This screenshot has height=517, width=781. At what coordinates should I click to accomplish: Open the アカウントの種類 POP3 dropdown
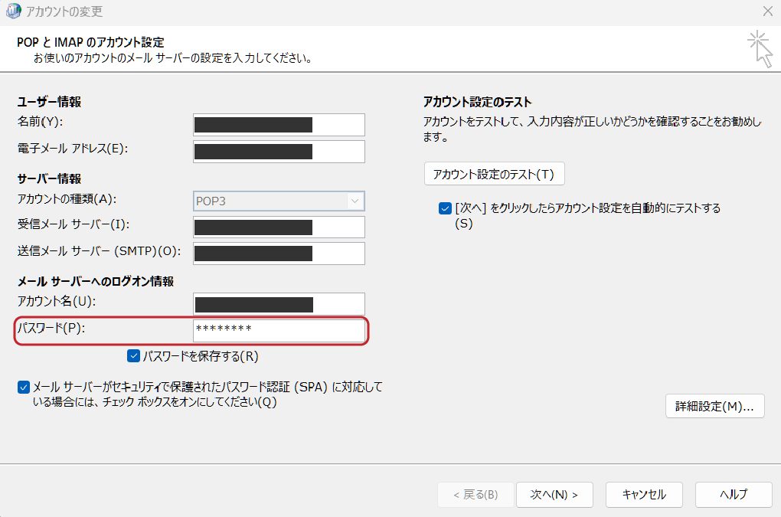(279, 201)
